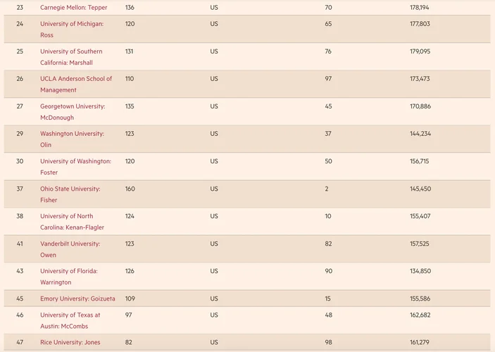This screenshot has height=352, width=495.
Task: Open the Carnegie Mellon: Tepper link
Action: click(x=73, y=7)
